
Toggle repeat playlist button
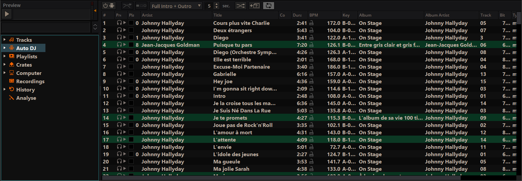pyautogui.click(x=268, y=6)
